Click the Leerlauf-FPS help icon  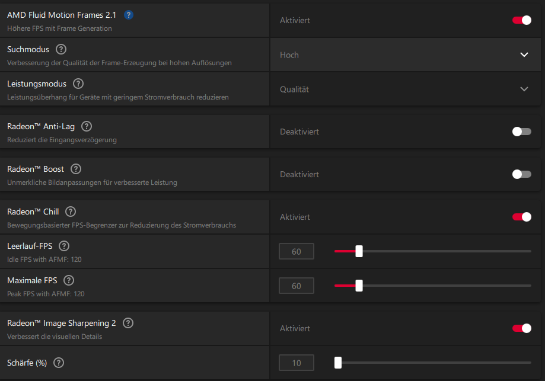[64, 246]
